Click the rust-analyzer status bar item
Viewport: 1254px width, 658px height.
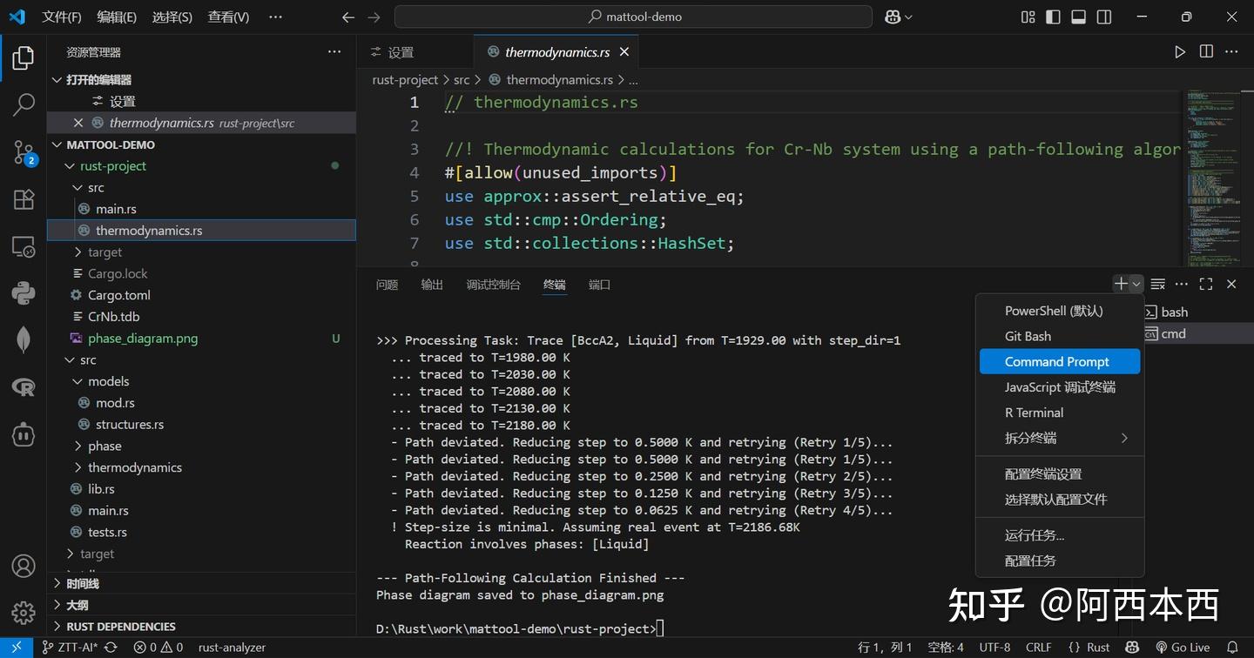(x=231, y=647)
